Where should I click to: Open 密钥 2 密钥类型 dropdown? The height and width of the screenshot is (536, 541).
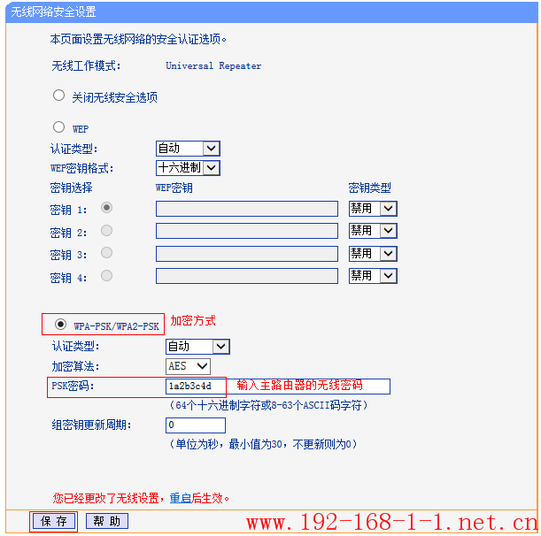click(x=373, y=231)
